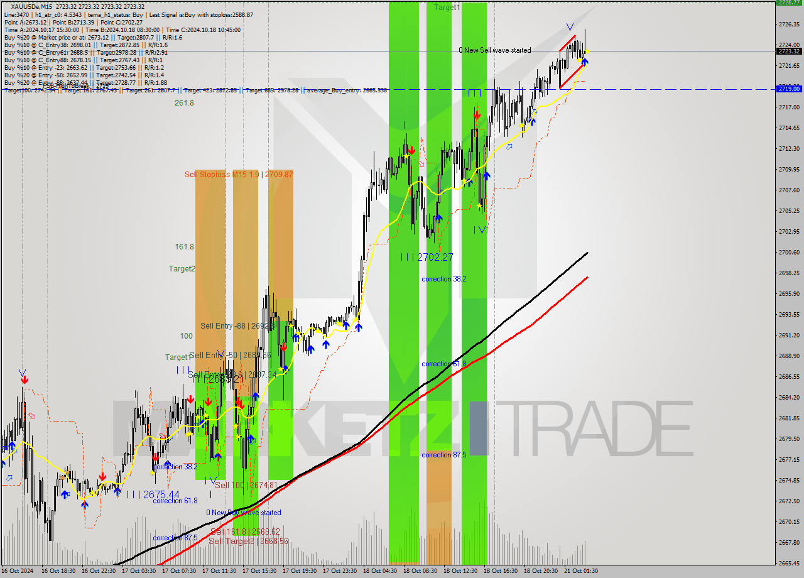The image size is (804, 578).
Task: Click the '16 Oct 22:30' time label
Action: [99, 571]
